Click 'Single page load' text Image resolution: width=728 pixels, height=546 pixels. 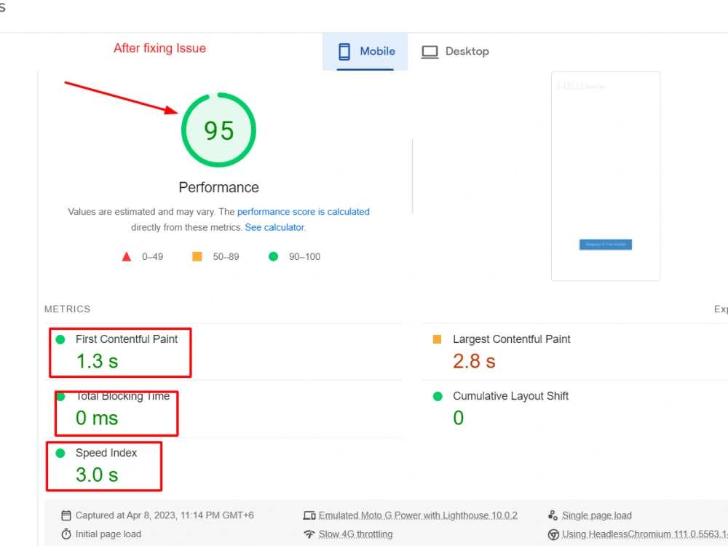point(597,516)
